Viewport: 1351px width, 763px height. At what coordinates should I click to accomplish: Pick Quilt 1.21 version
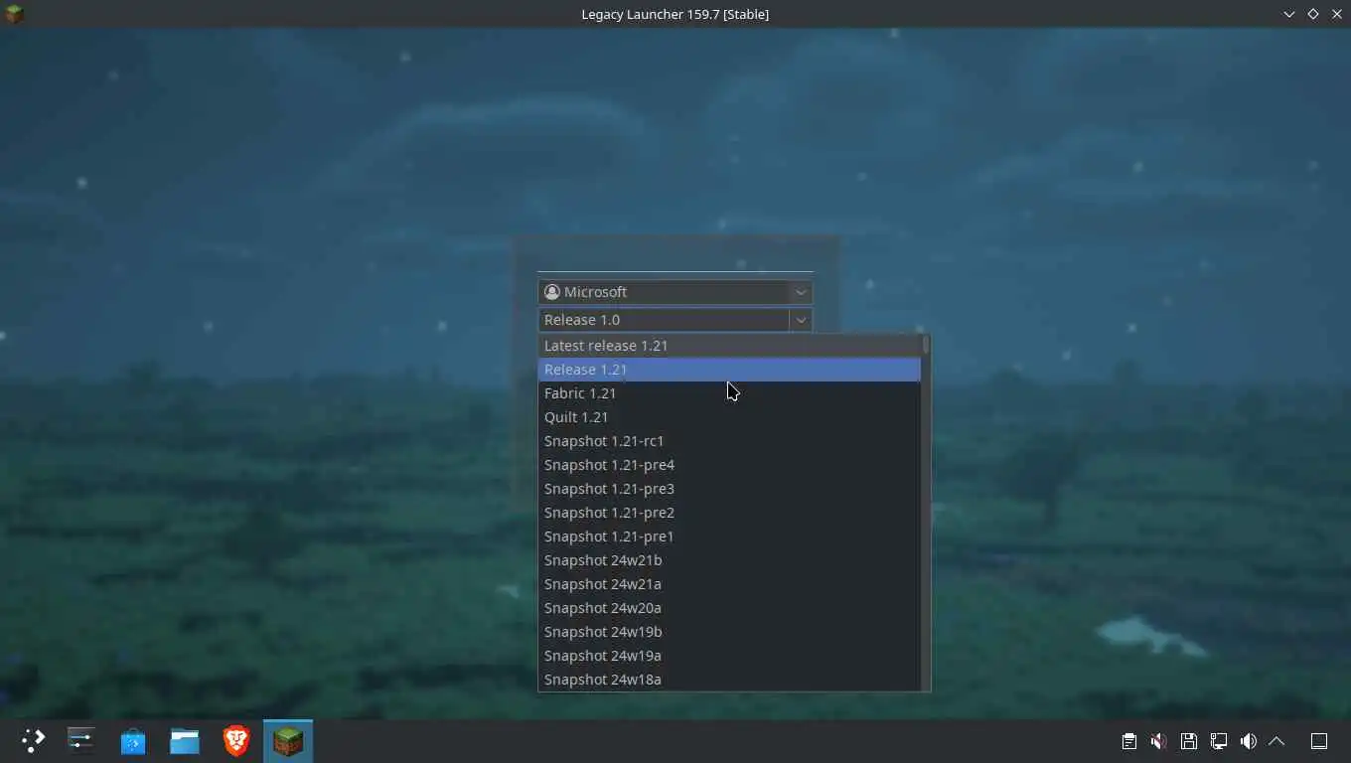729,417
